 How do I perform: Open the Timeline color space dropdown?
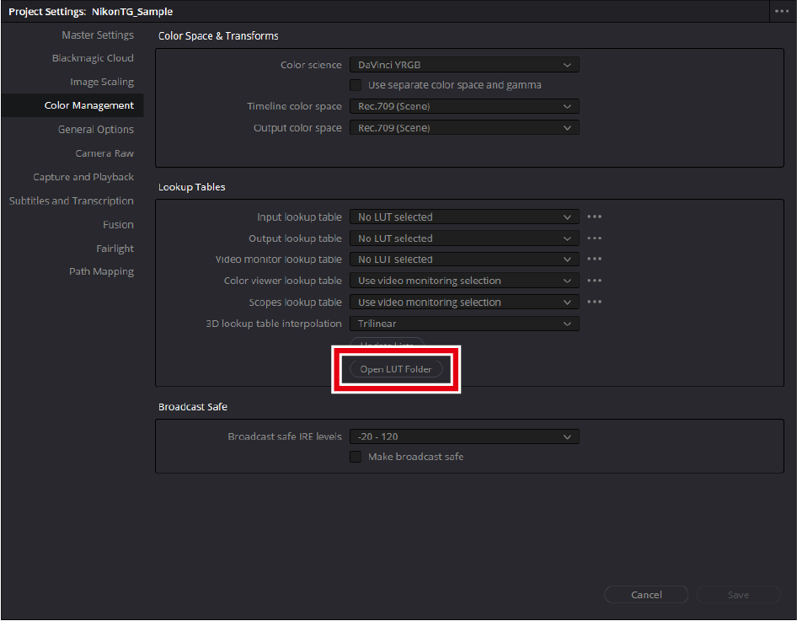click(x=463, y=106)
